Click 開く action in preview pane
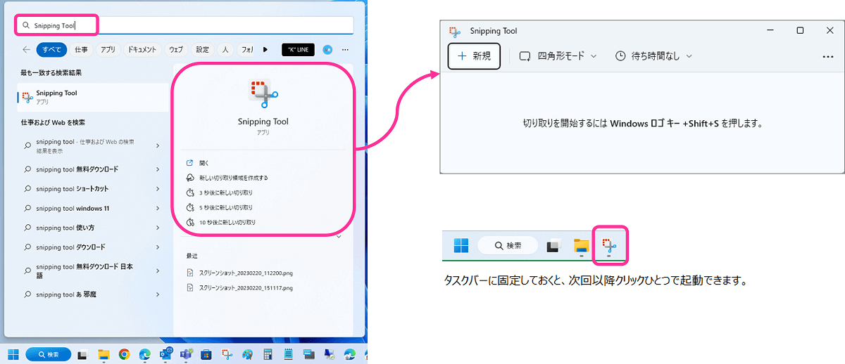Image resolution: width=845 pixels, height=364 pixels. [x=204, y=163]
